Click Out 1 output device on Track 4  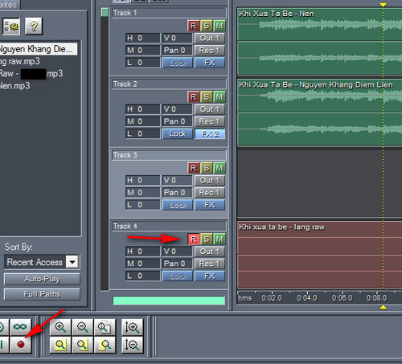click(210, 252)
